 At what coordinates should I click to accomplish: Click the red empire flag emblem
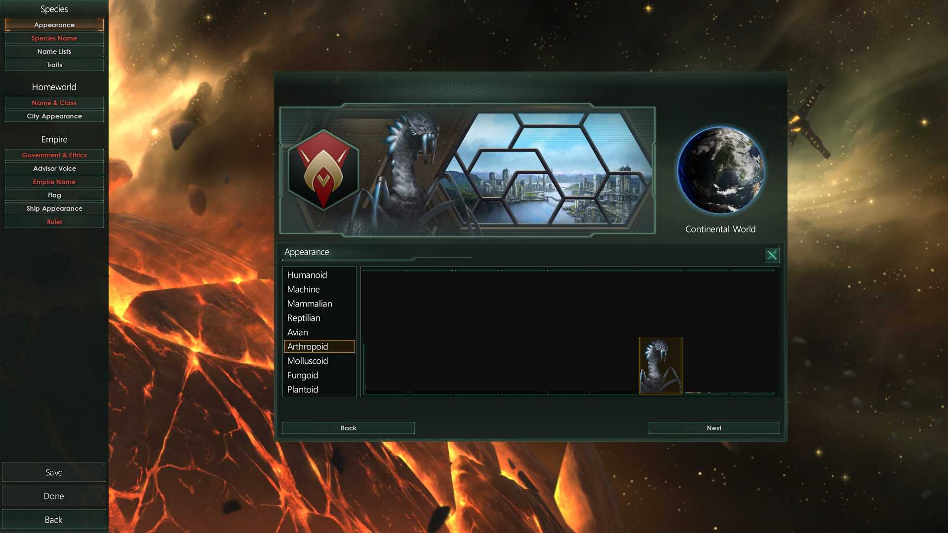click(x=323, y=170)
